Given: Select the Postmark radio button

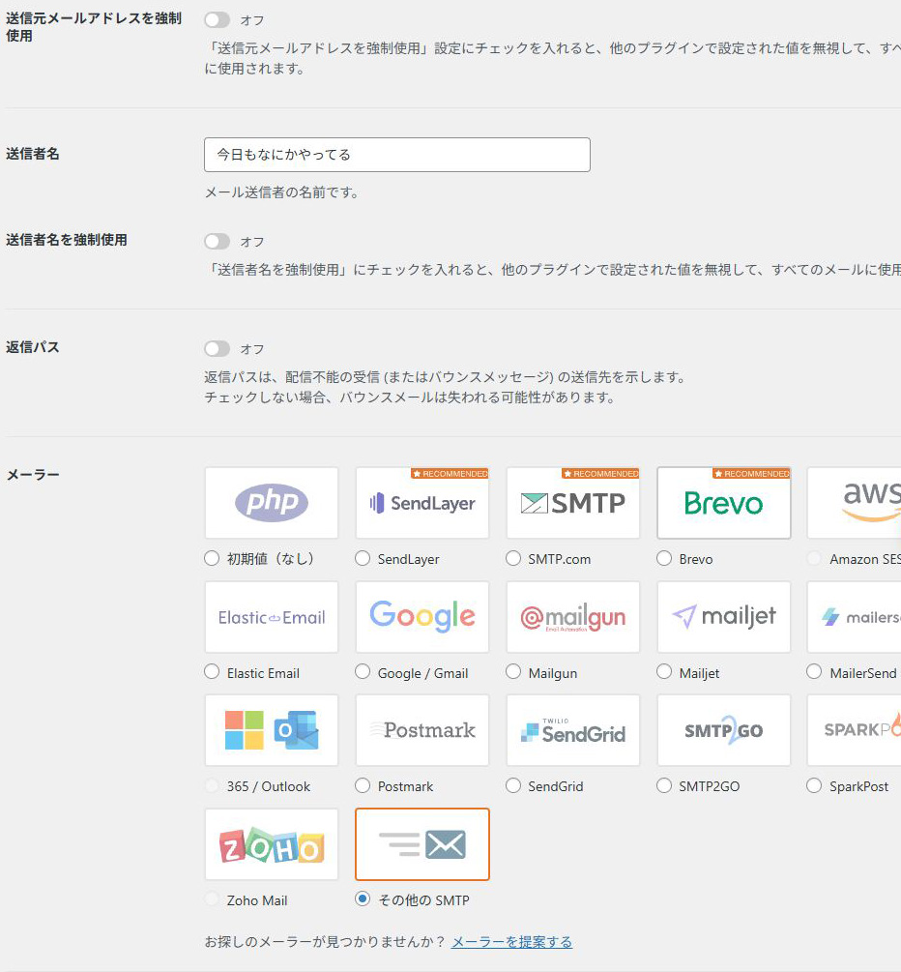Looking at the screenshot, I should [363, 786].
